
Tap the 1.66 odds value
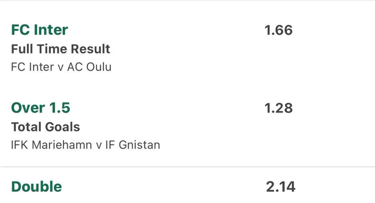point(278,30)
